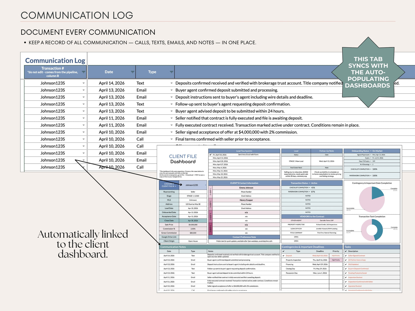The image size is (415, 311).
Task: Click the address '123 Sunrise Way SE'
Action: (x=193, y=204)
